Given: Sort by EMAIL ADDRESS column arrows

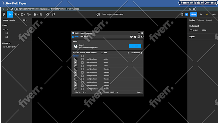Looking at the screenshot, I should 102,53.
